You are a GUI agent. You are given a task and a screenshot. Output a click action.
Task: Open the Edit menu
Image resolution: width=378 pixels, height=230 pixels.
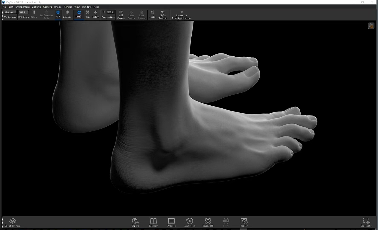point(11,7)
